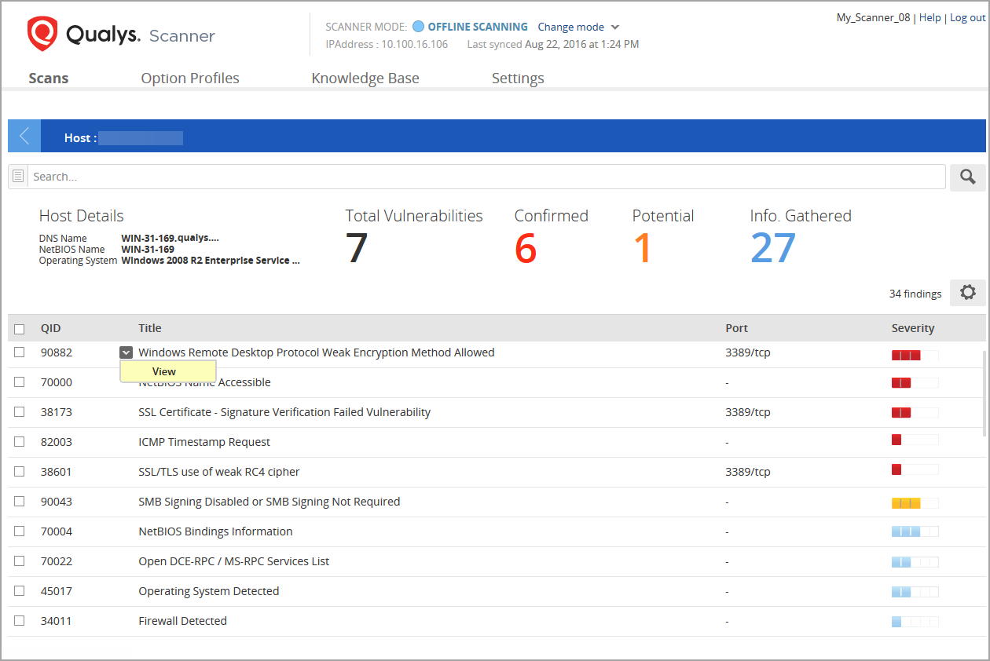Open the Help link
This screenshot has height=661, width=990.
coord(929,18)
